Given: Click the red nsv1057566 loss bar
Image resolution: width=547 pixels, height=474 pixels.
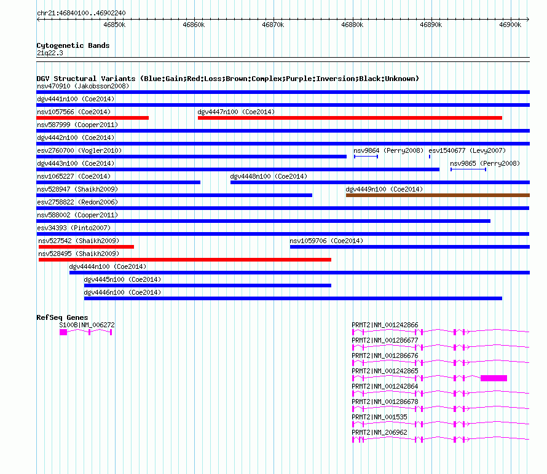Looking at the screenshot, I should click(x=92, y=118).
